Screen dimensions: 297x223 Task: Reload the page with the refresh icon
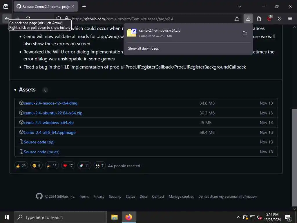(28, 18)
